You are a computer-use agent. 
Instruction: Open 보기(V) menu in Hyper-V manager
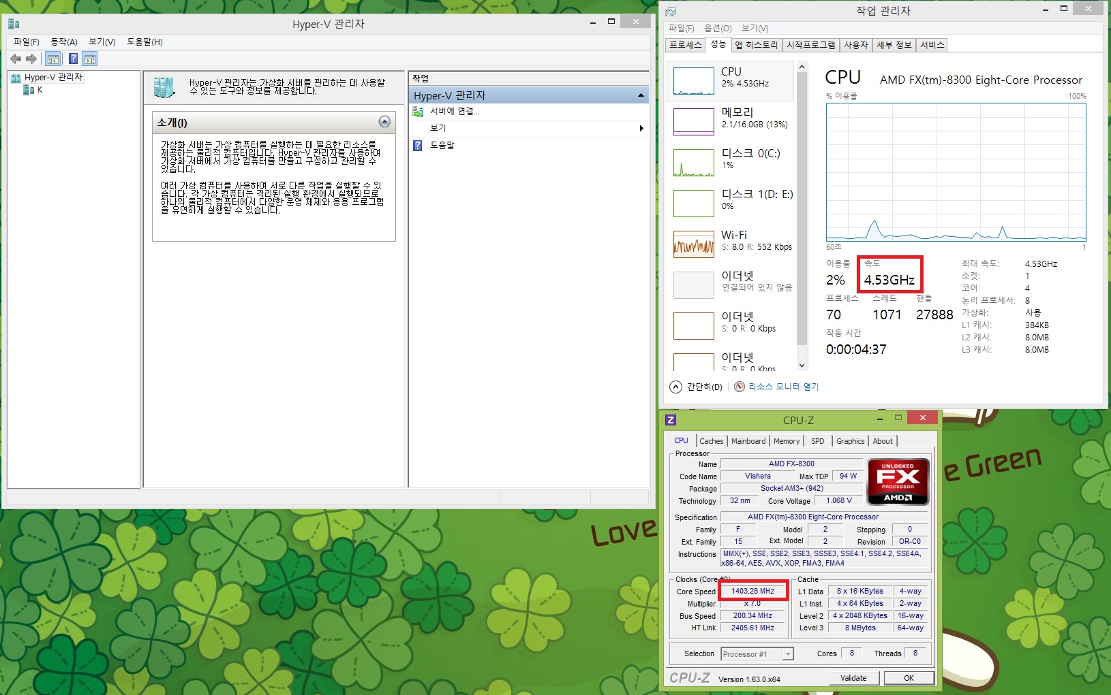(x=102, y=42)
